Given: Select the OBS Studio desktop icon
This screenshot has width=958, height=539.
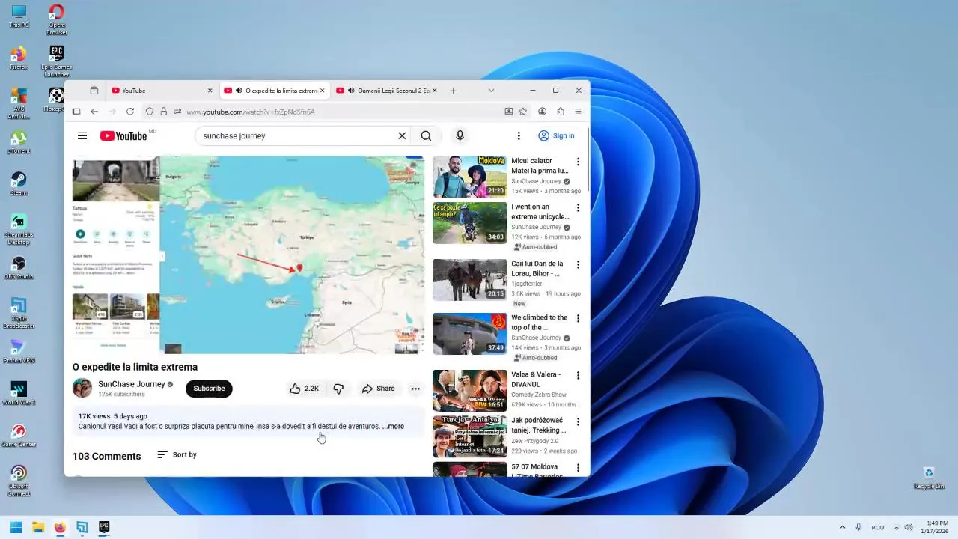Looking at the screenshot, I should [19, 267].
